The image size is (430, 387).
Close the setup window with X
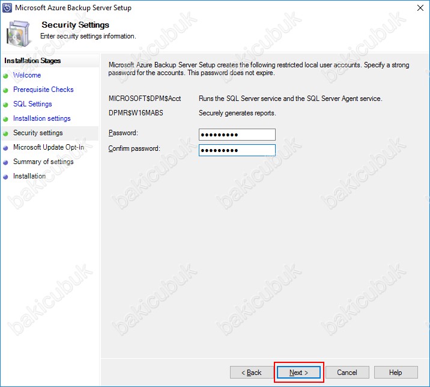point(420,8)
